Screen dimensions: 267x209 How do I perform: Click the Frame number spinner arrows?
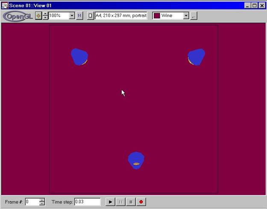42,202
